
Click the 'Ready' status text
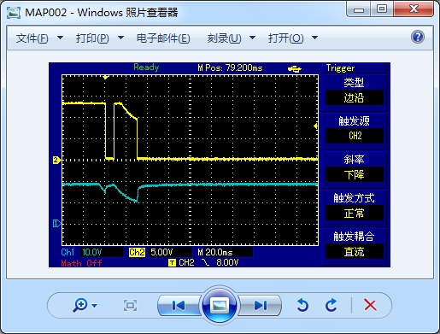point(146,67)
